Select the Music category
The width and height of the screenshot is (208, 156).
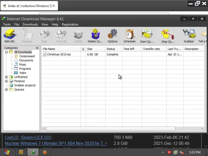23,64
